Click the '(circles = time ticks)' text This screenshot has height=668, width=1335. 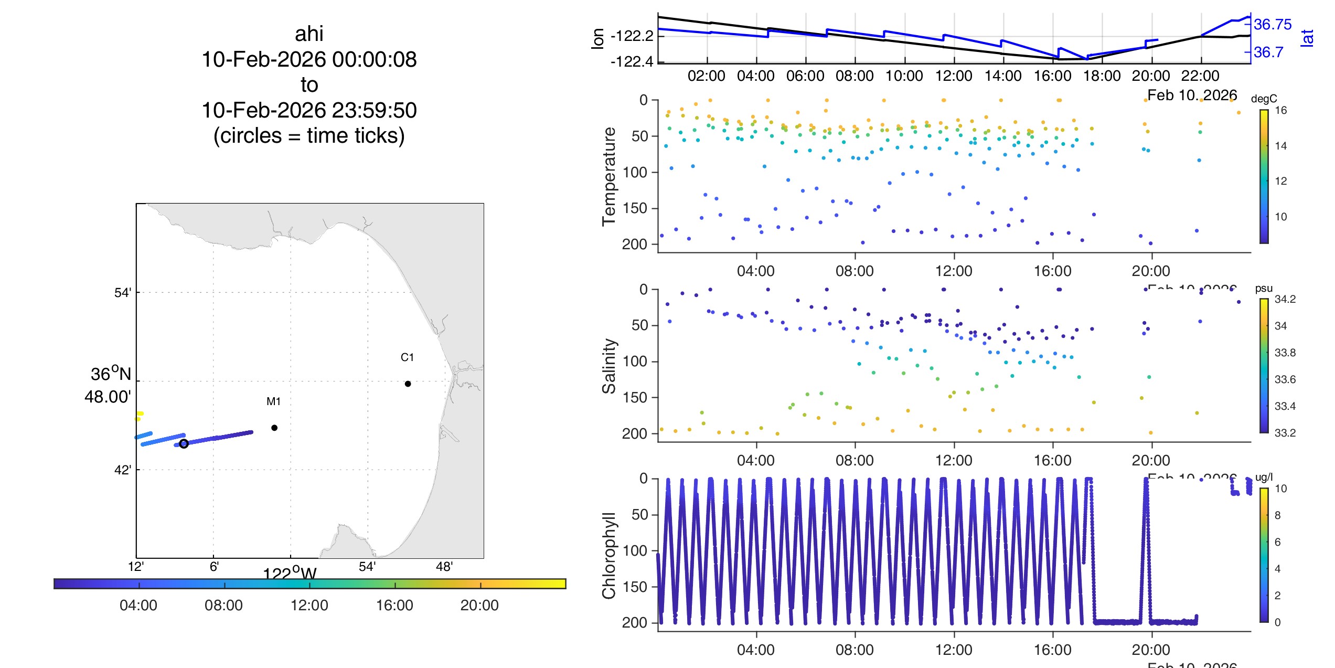309,136
